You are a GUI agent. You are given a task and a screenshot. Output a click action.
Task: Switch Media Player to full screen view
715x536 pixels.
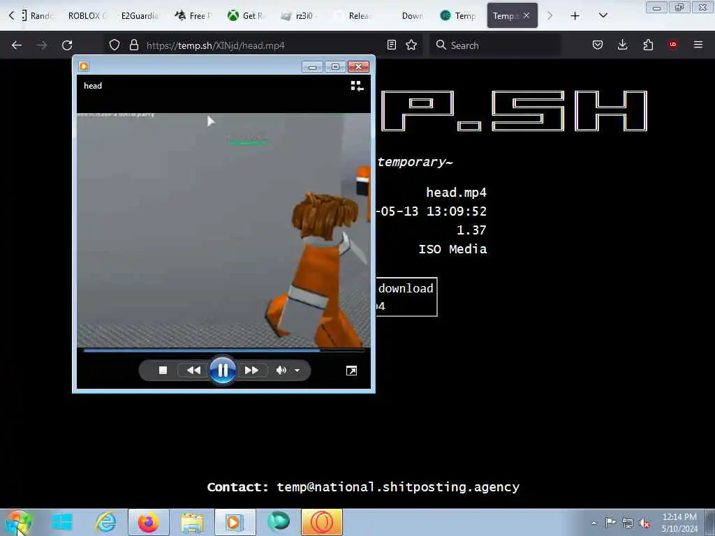point(351,371)
